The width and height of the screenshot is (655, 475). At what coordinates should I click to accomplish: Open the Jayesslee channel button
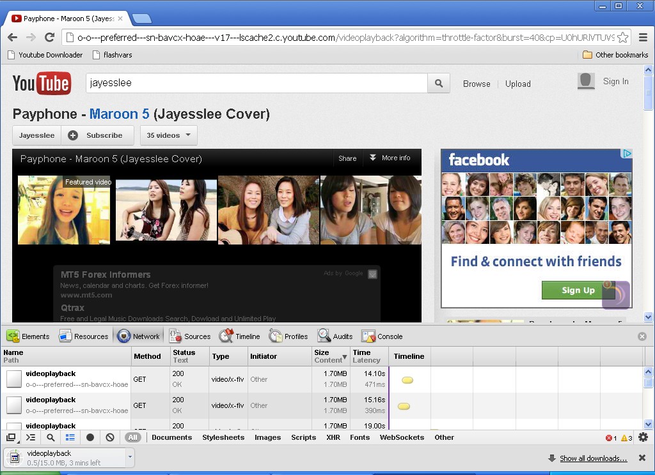(x=36, y=135)
